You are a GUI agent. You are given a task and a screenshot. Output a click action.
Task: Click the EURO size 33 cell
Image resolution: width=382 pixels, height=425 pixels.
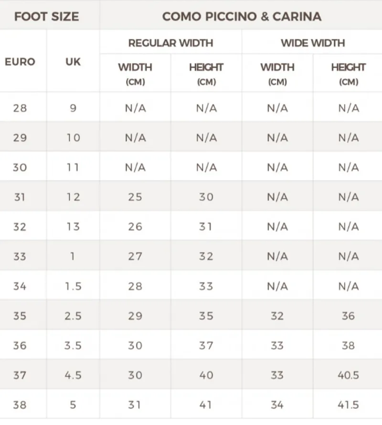pyautogui.click(x=20, y=256)
